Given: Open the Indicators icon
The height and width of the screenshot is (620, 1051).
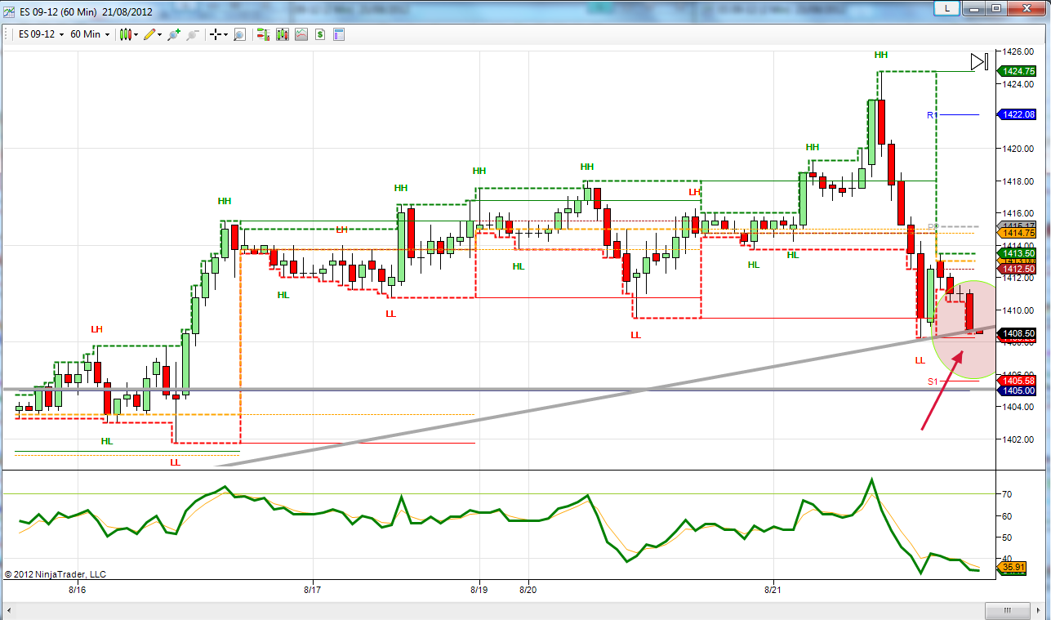Looking at the screenshot, I should (301, 34).
